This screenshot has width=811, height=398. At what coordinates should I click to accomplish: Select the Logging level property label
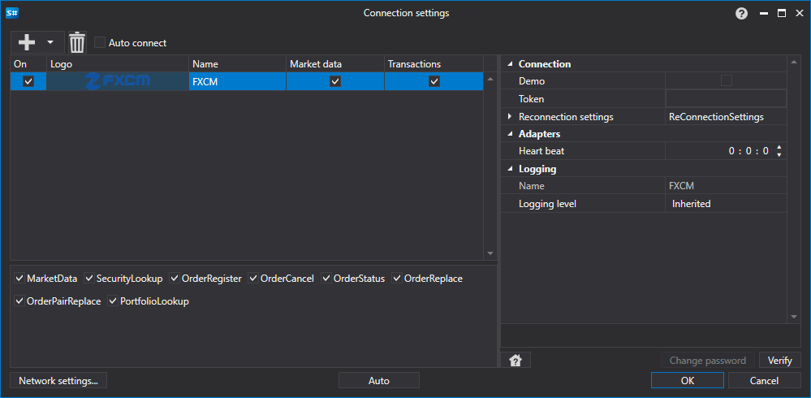click(x=547, y=204)
